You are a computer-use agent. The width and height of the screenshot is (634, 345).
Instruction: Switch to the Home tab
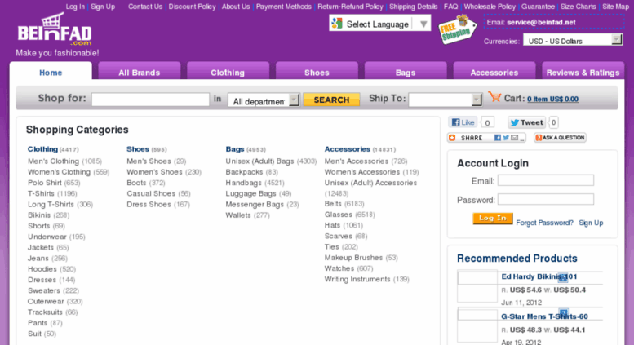pyautogui.click(x=51, y=73)
